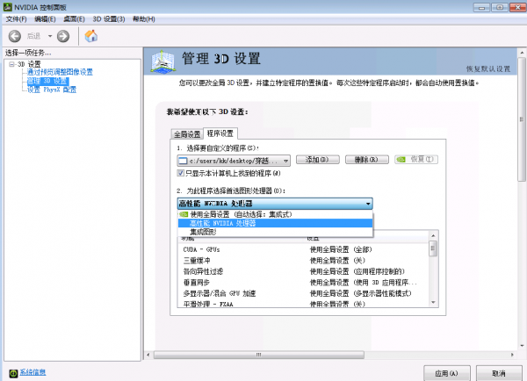Choose 高性能 NVIDIA 处理器 option in list
The height and width of the screenshot is (381, 527).
pyautogui.click(x=275, y=223)
